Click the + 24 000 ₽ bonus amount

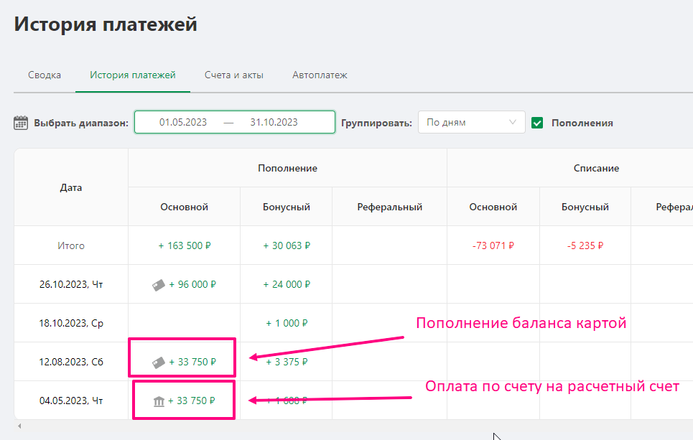pyautogui.click(x=287, y=284)
